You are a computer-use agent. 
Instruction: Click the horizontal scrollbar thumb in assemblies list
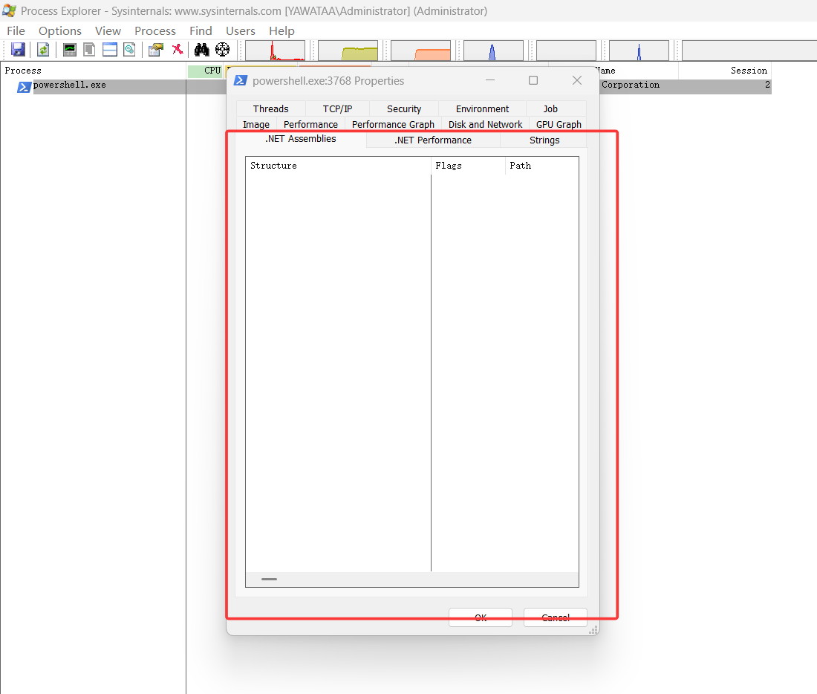tap(269, 580)
